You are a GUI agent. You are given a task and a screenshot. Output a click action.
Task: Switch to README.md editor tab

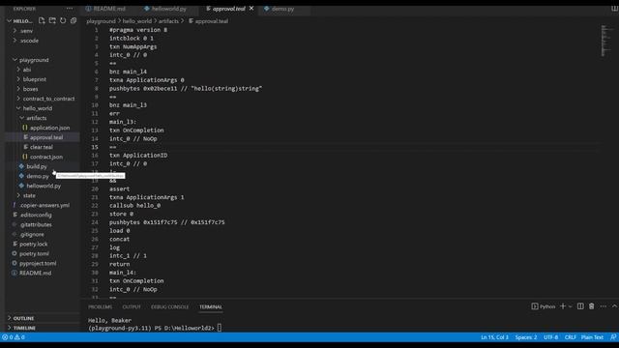click(105, 9)
